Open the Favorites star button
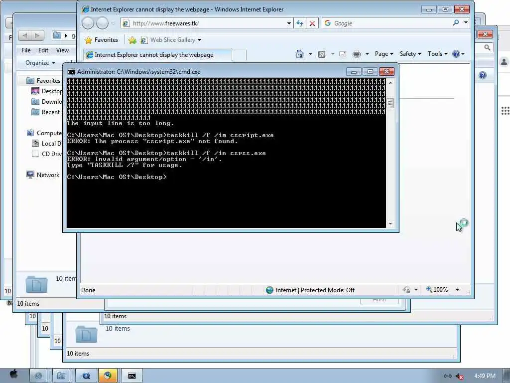 (x=101, y=40)
